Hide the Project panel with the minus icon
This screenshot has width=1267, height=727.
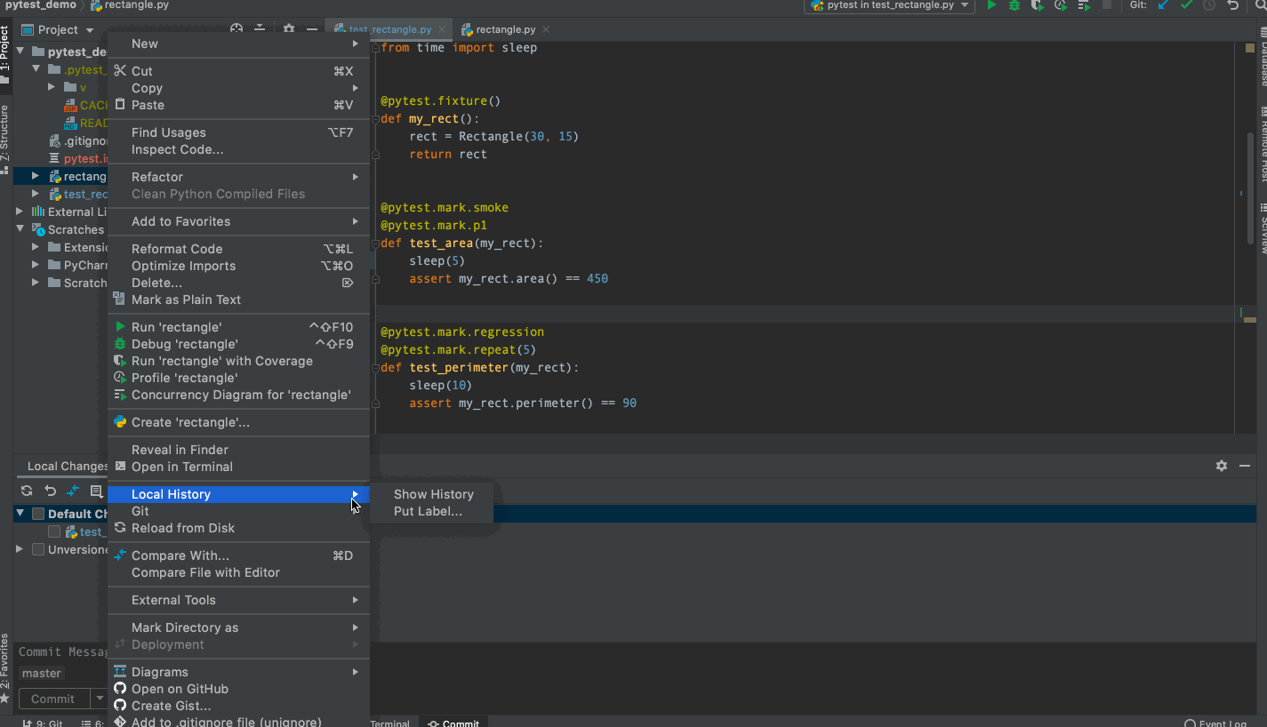312,29
